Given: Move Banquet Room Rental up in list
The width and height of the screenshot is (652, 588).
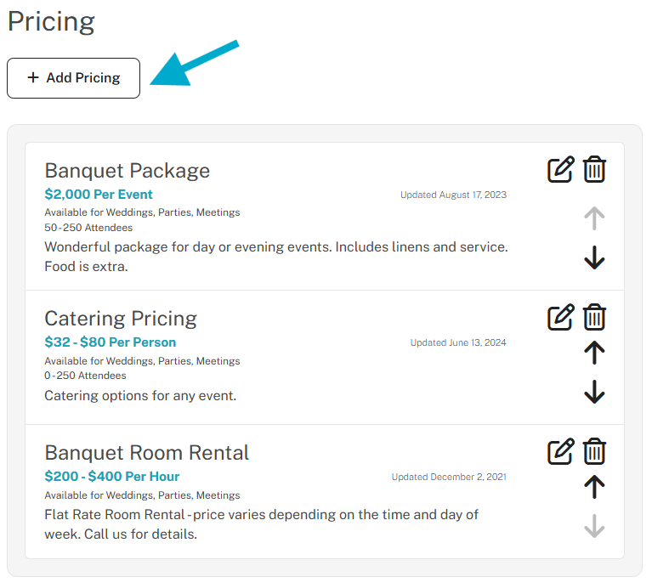Looking at the screenshot, I should coord(595,487).
